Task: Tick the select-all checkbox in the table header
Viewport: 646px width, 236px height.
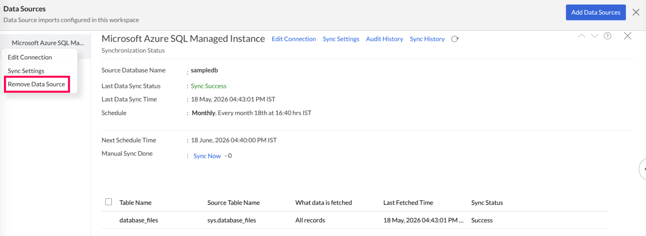Action: click(x=109, y=202)
